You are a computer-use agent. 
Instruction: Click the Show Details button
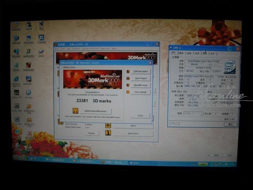coord(141,92)
